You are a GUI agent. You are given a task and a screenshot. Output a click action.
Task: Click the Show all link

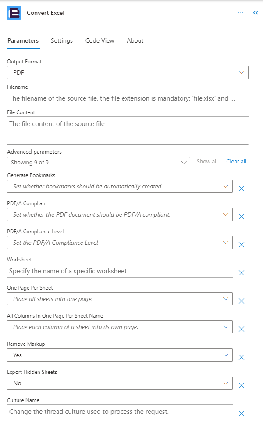click(207, 161)
